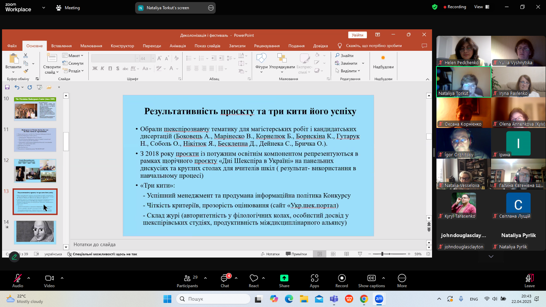Toggle Show captions
The image size is (546, 307).
(x=371, y=278)
